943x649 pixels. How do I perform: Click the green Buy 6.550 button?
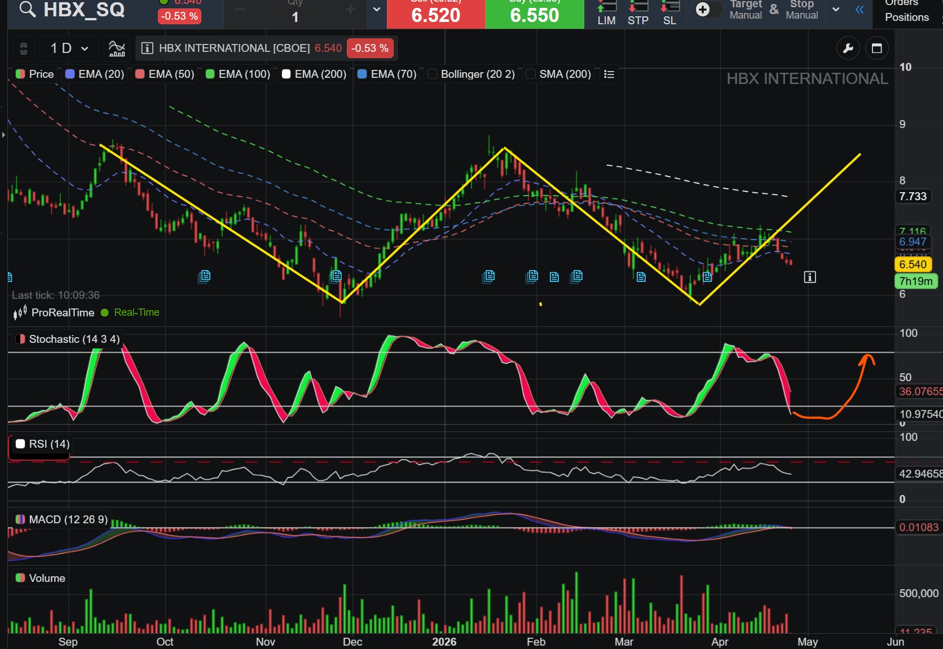coord(535,14)
